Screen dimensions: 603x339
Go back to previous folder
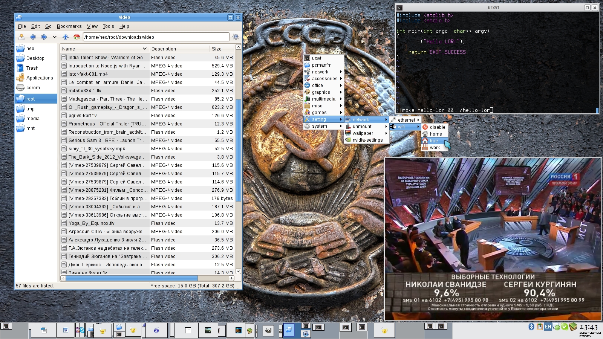tap(33, 37)
